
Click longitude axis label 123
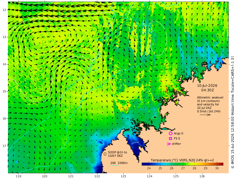click(x=123, y=176)
